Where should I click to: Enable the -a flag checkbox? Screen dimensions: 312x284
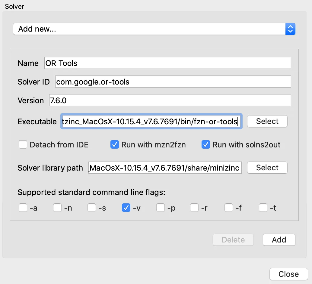[x=23, y=208]
